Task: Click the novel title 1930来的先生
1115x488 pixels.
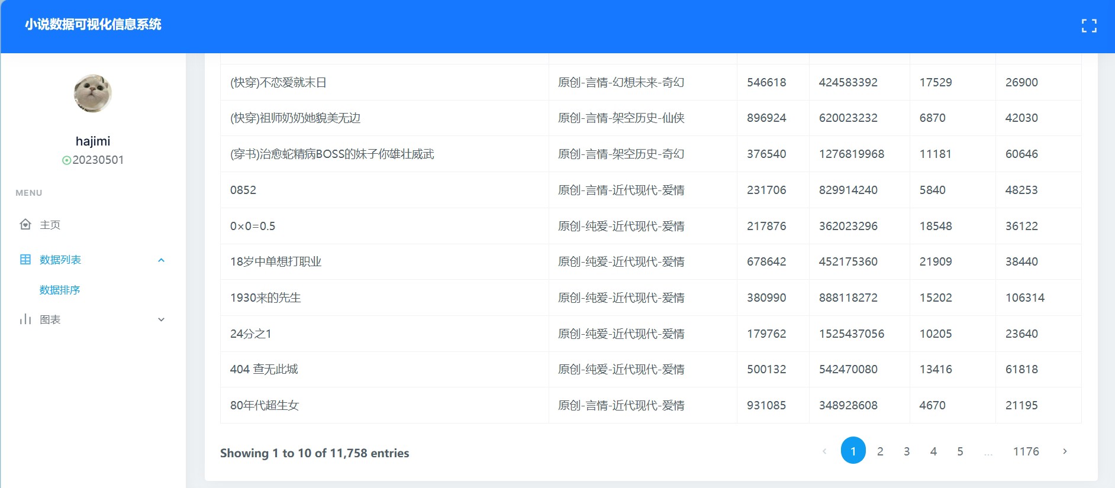Action: click(x=266, y=298)
